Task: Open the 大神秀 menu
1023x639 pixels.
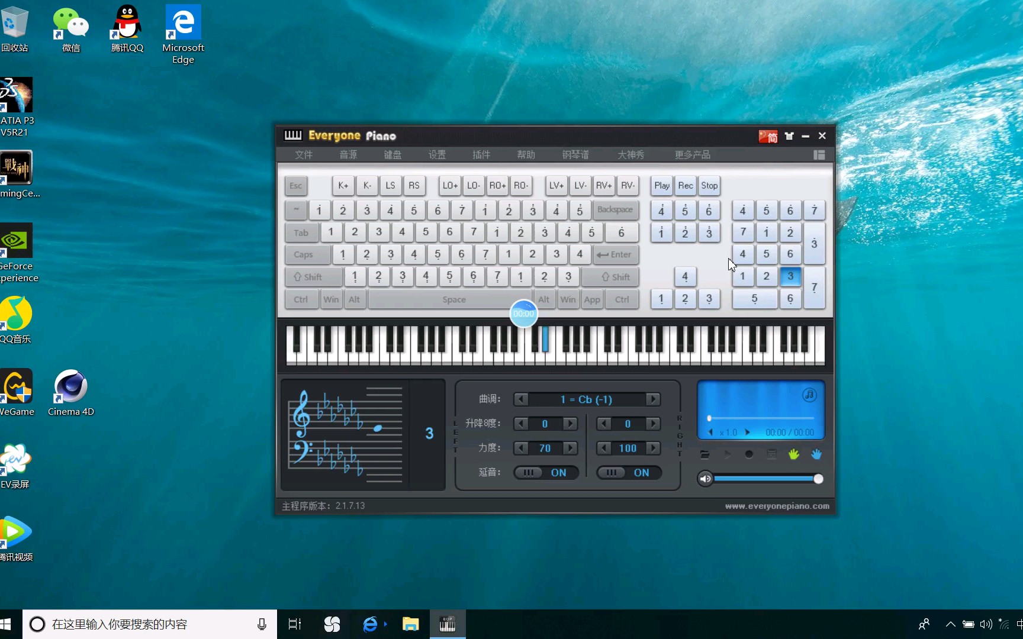Action: (631, 155)
